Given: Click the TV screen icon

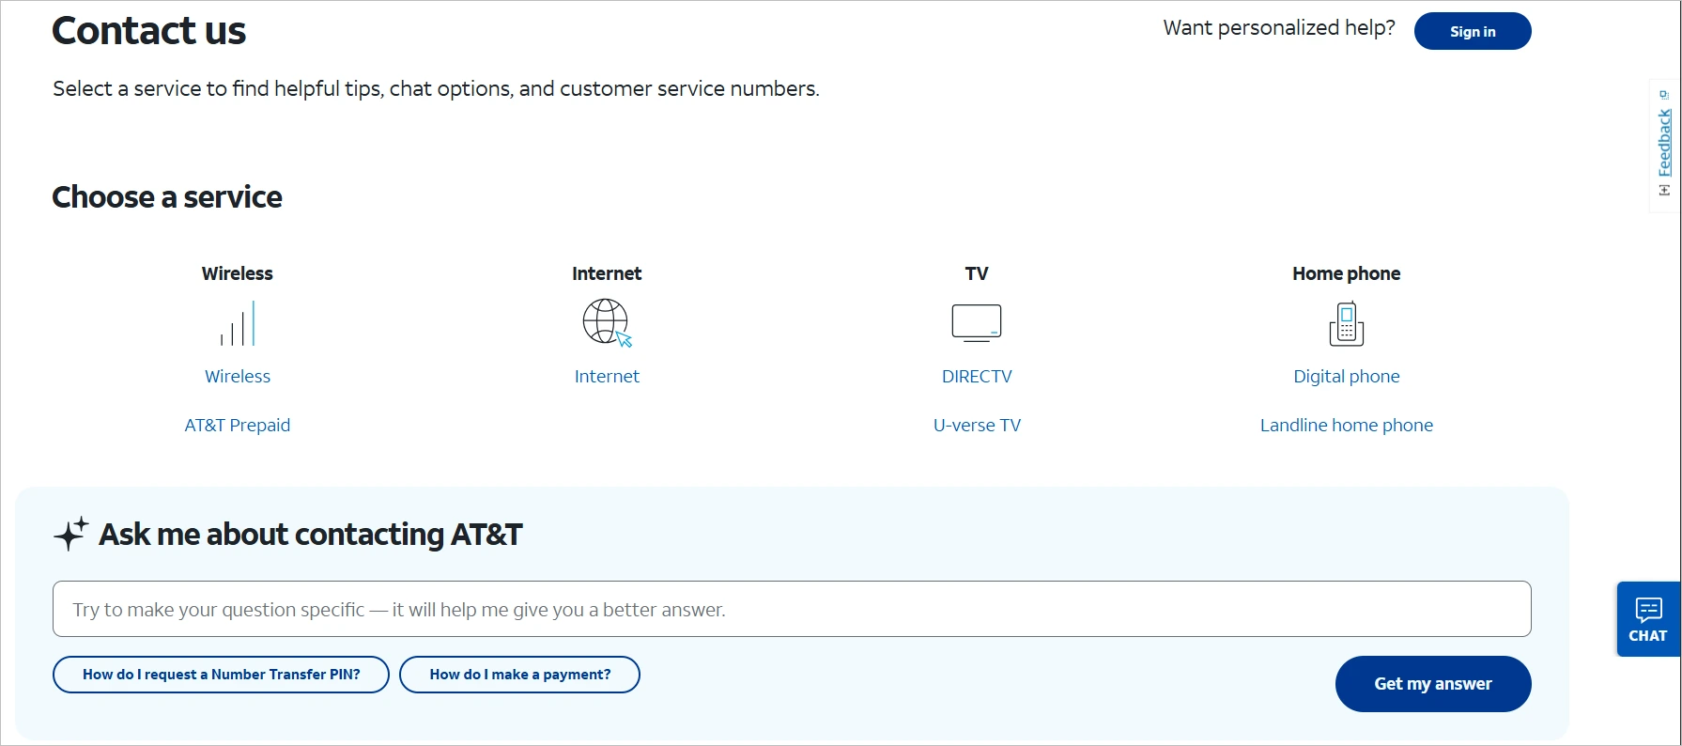Looking at the screenshot, I should [x=977, y=323].
